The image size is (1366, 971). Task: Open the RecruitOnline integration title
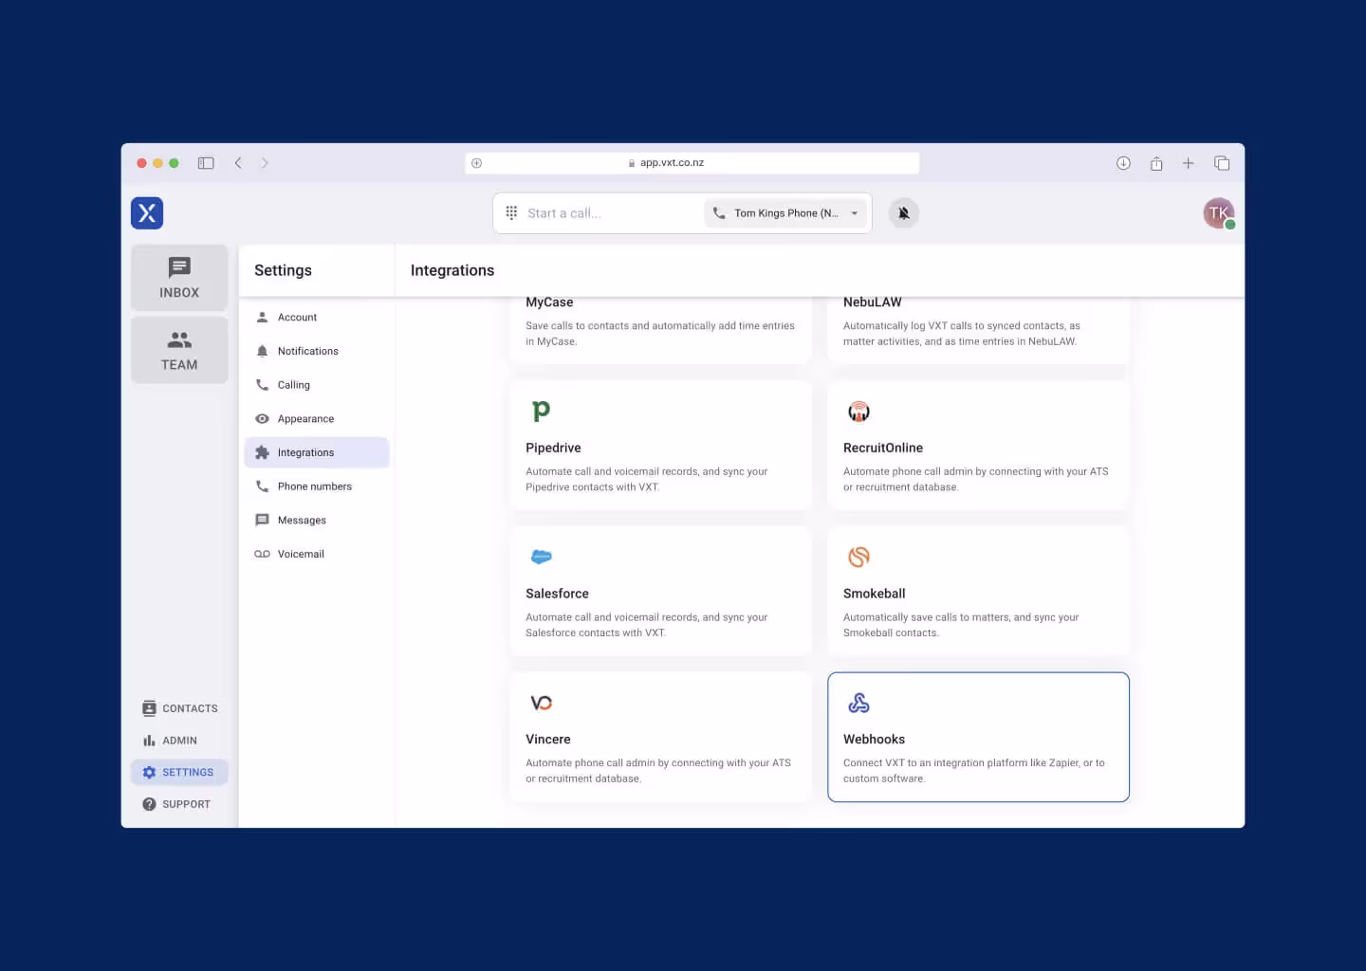click(883, 448)
